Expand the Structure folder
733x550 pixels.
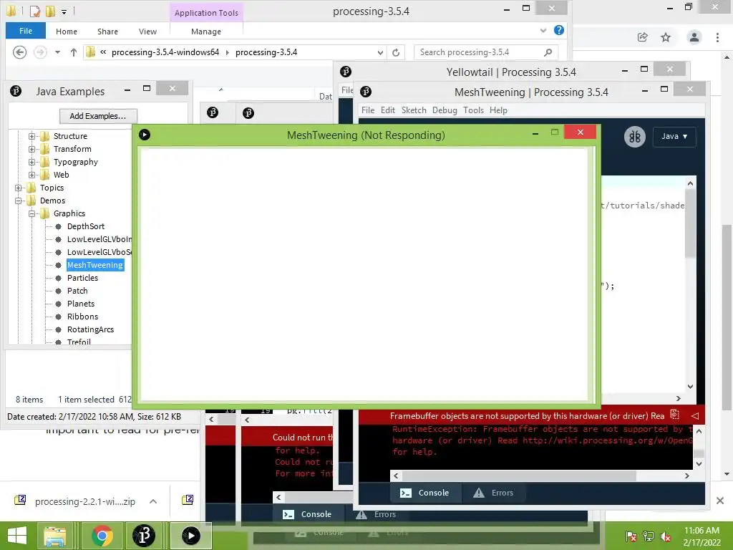point(31,136)
